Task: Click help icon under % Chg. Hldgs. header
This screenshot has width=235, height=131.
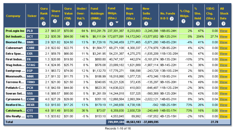Action: click(183, 21)
